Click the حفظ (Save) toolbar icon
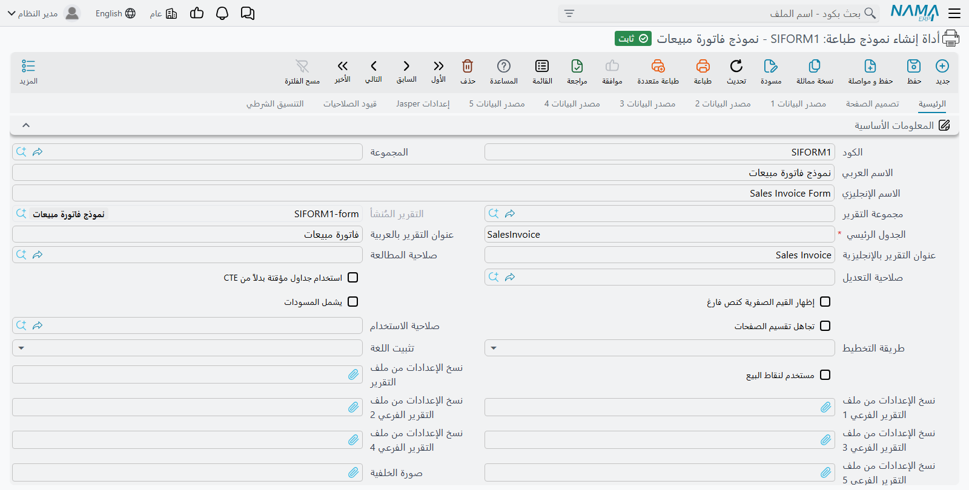 [914, 66]
